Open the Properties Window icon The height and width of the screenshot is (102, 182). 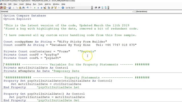[52, 8]
